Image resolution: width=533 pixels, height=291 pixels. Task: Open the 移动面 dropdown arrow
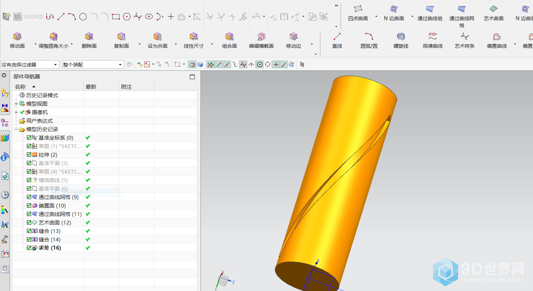click(x=35, y=45)
